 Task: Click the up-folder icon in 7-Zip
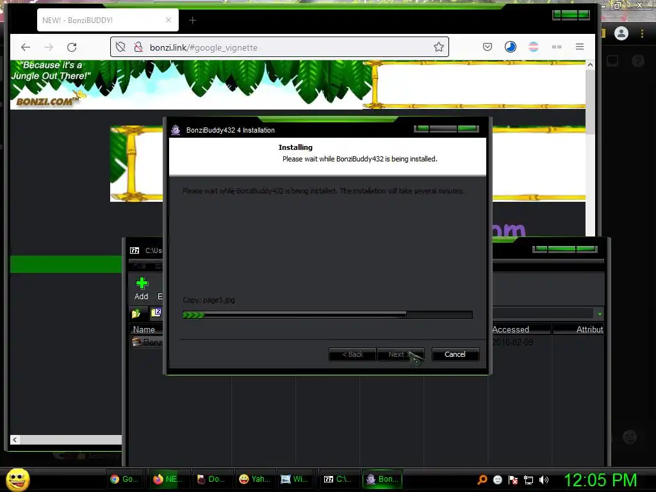136,313
